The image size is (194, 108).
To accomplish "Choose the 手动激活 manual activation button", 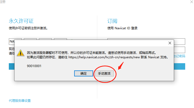I will [104, 73].
